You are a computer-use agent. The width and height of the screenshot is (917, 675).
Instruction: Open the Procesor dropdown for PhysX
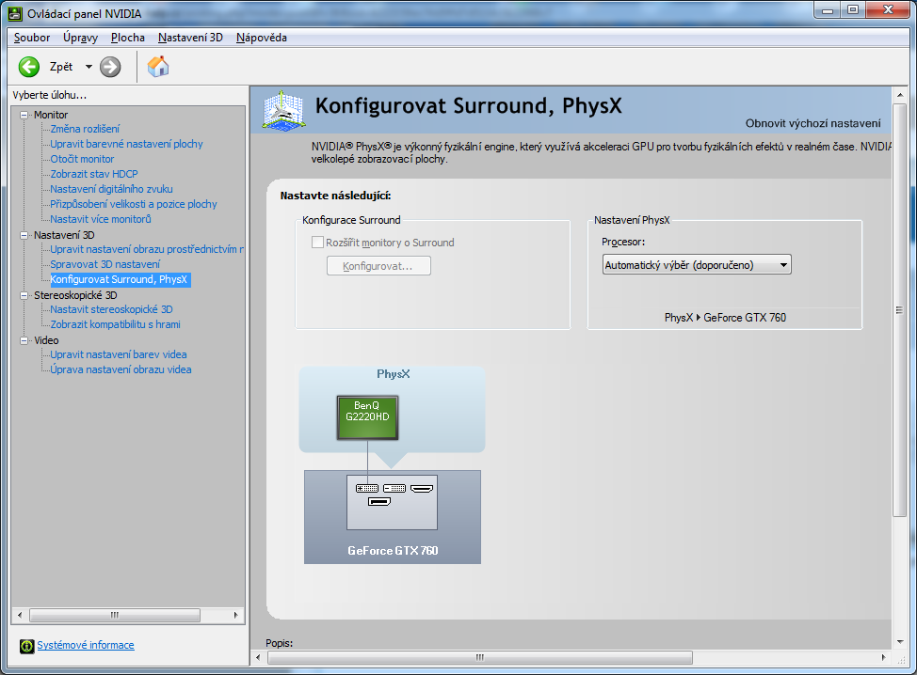pyautogui.click(x=697, y=265)
